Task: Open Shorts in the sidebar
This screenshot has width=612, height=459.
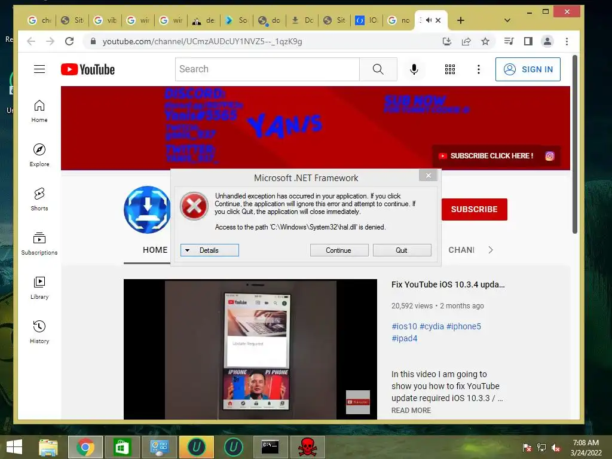Action: [x=39, y=200]
